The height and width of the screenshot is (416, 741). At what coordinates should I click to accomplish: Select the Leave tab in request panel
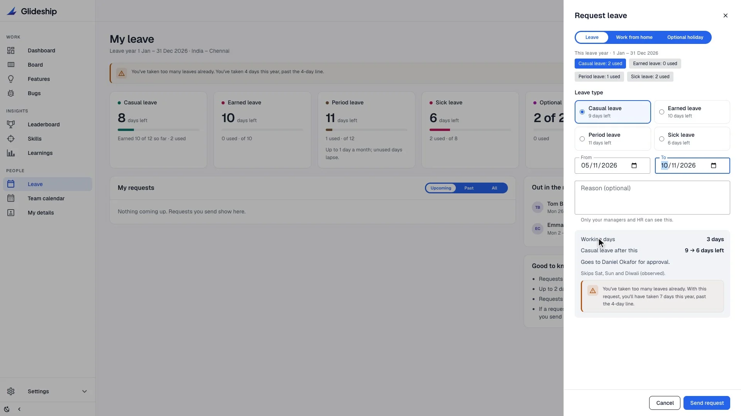click(592, 37)
